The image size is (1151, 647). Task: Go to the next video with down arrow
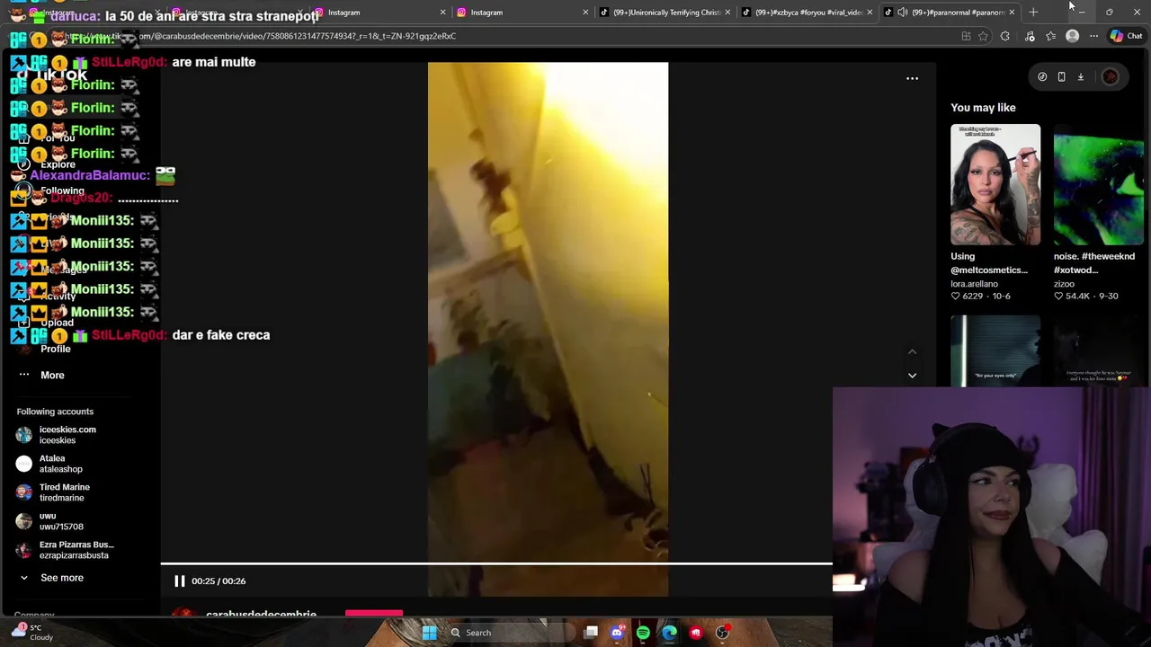coord(912,375)
